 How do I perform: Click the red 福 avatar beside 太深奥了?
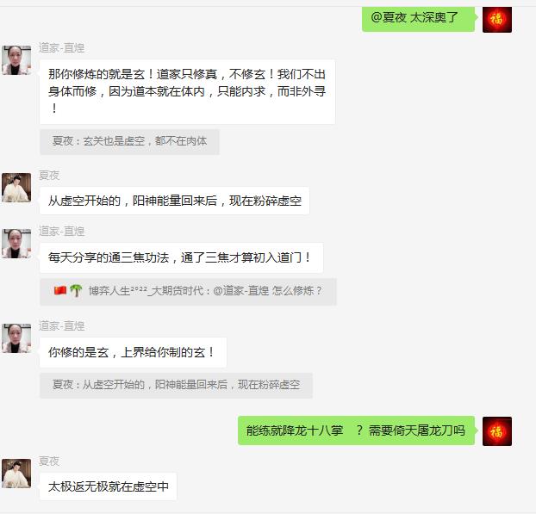496,20
